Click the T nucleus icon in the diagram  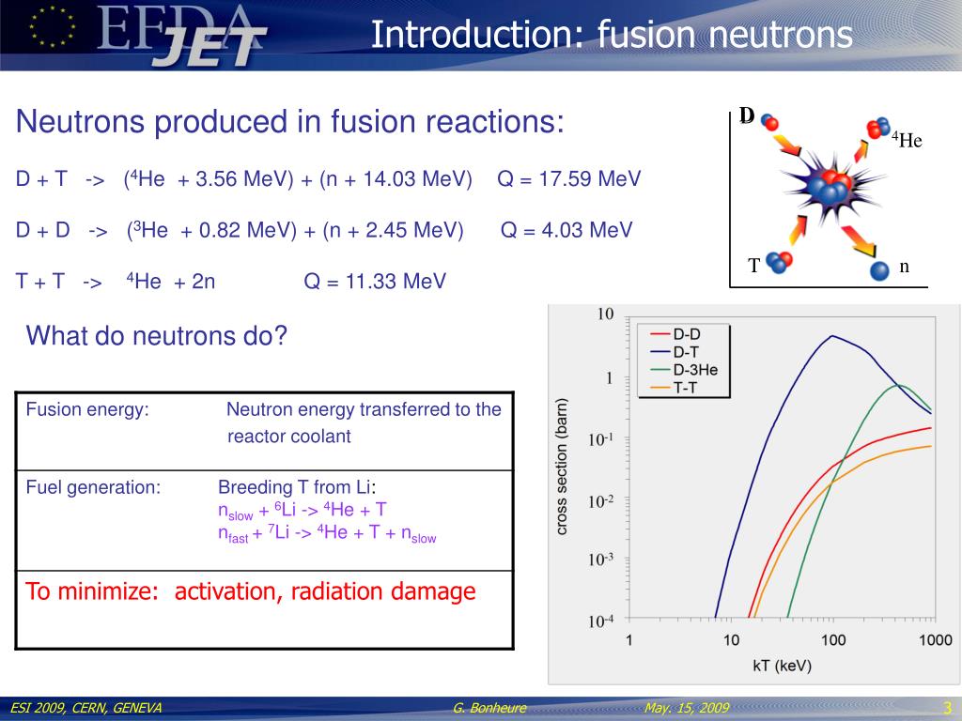[779, 262]
